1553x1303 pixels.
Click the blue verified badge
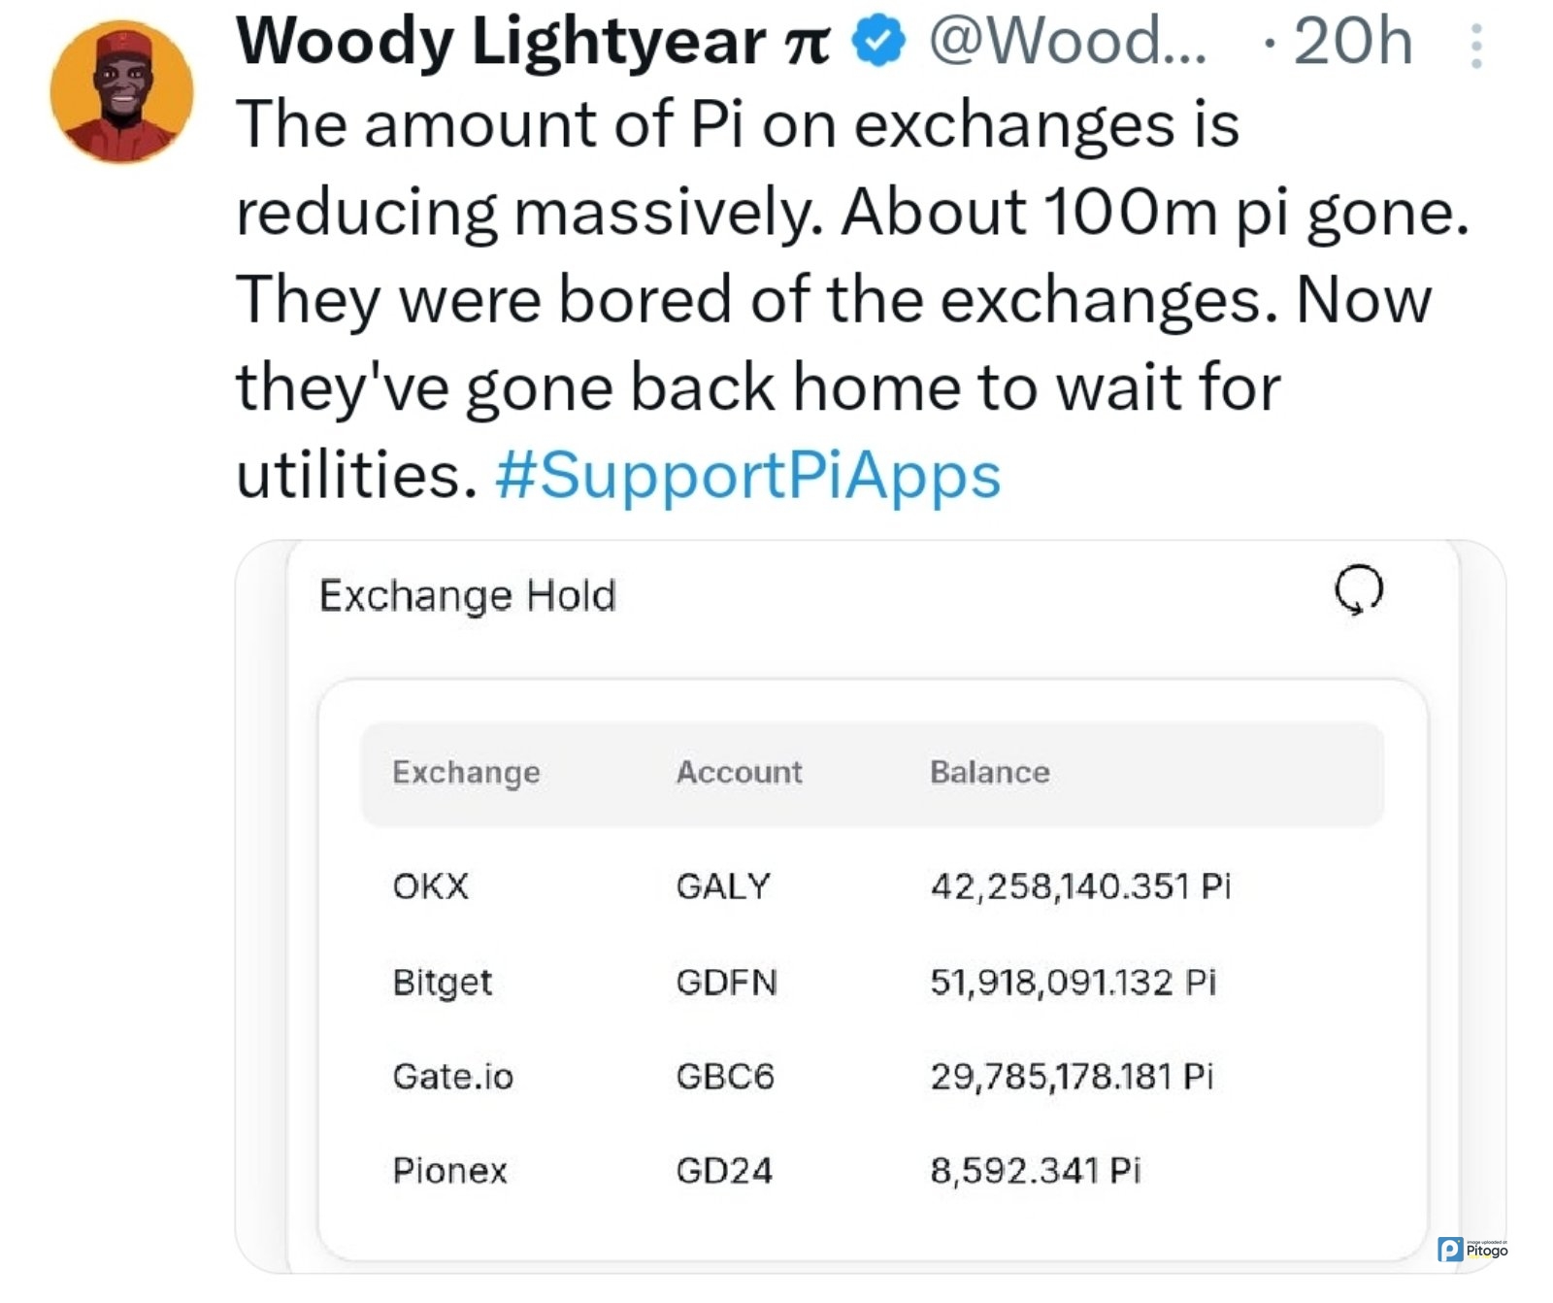tap(878, 42)
